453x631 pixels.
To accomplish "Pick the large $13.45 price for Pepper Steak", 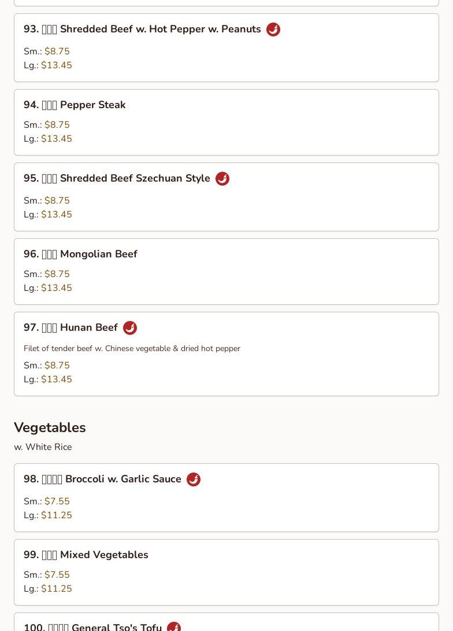I will click(57, 139).
